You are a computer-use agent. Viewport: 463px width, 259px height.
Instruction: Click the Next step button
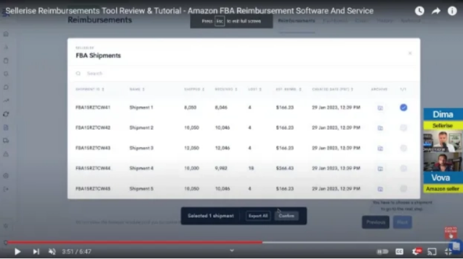[402, 222]
